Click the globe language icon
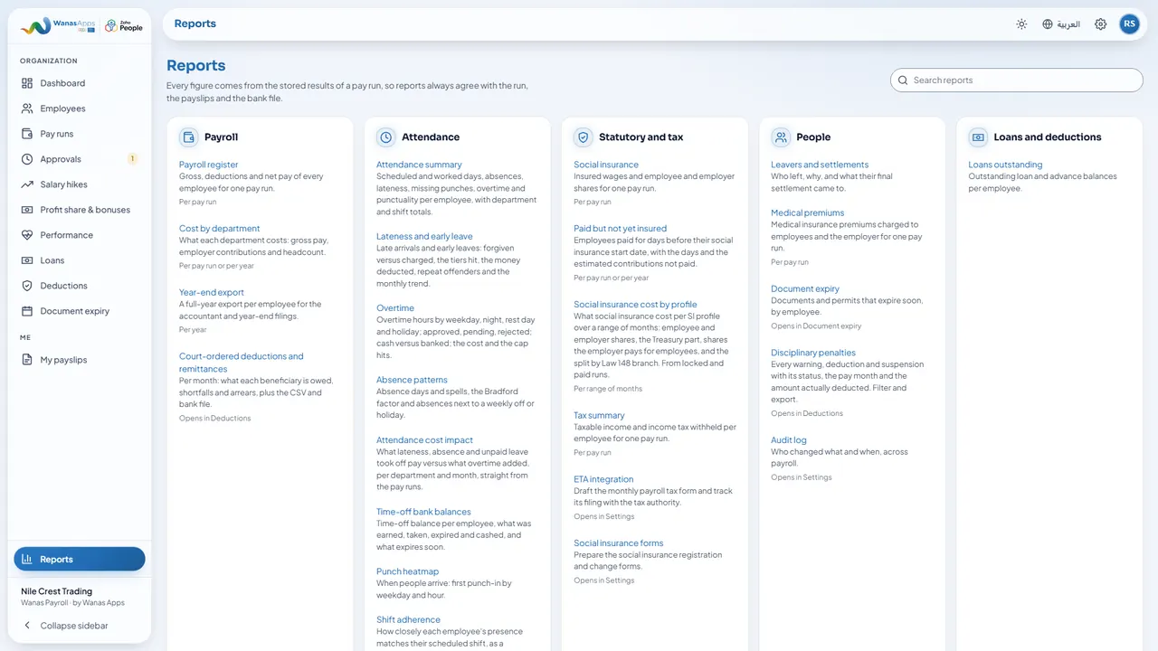This screenshot has height=651, width=1158. (x=1048, y=24)
